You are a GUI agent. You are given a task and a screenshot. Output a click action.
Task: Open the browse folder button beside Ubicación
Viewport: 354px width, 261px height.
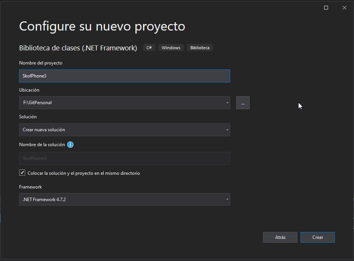pyautogui.click(x=243, y=103)
